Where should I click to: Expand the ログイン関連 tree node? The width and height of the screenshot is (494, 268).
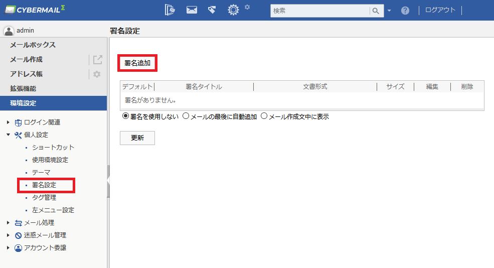(8, 122)
